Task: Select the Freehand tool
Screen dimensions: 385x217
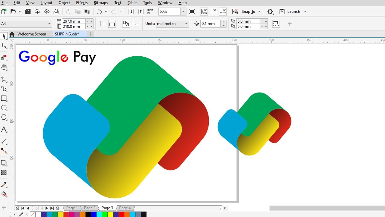Action: coord(4,79)
